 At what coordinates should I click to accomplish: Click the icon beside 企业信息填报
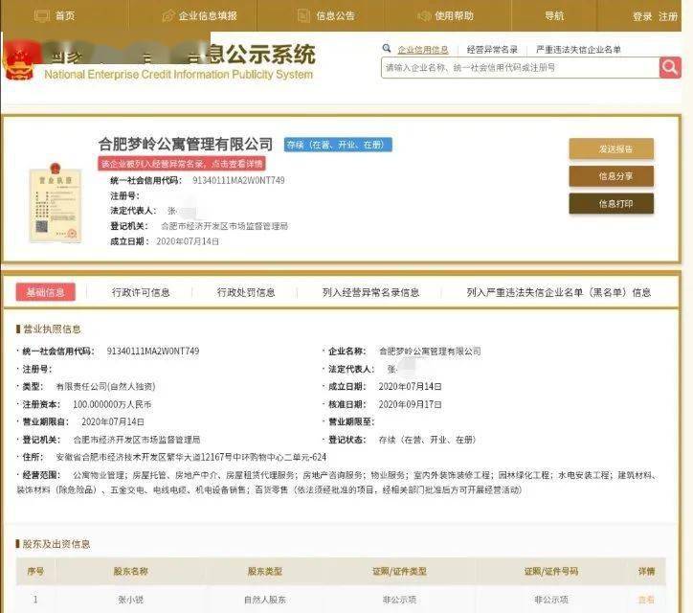tap(168, 16)
